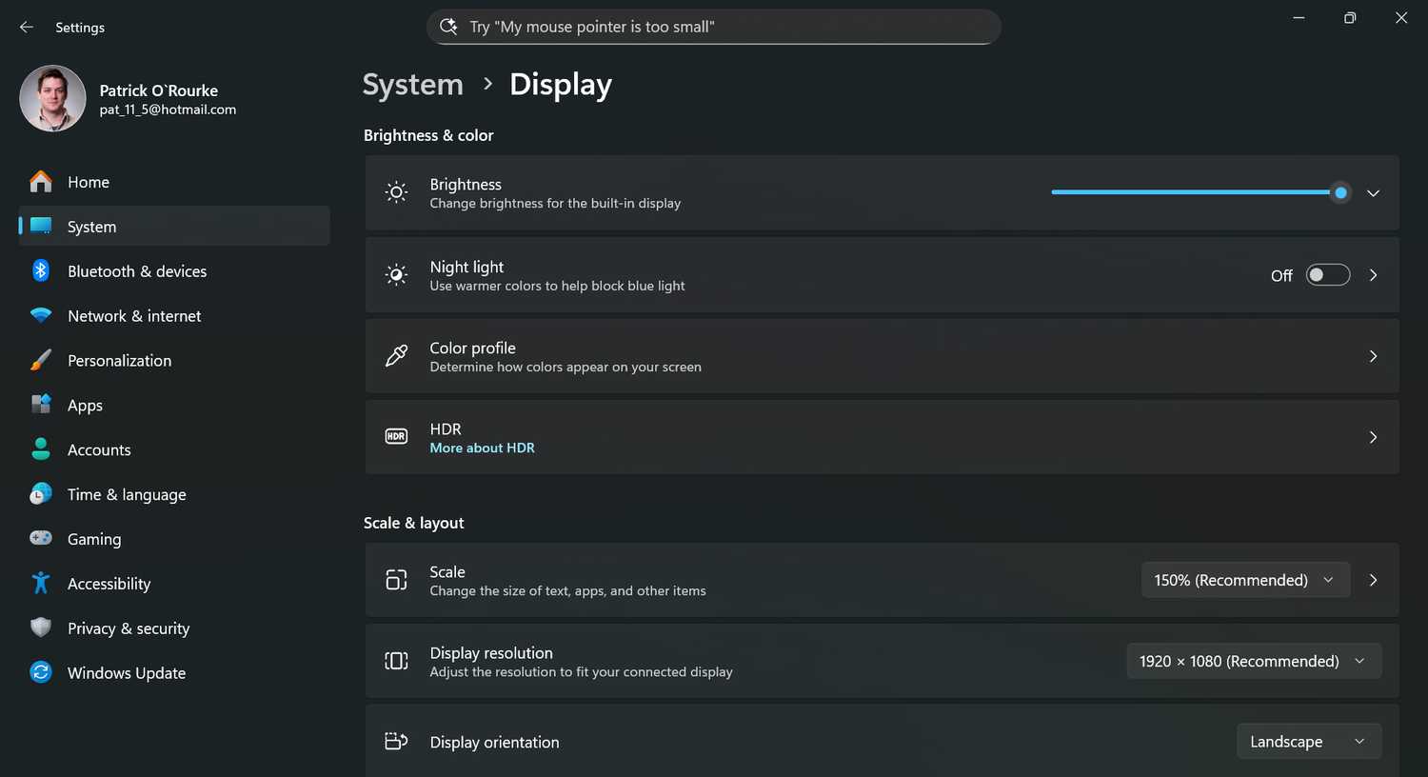Screen dimensions: 1428x777
Task: Click the Night light toggle control
Action: (1327, 274)
